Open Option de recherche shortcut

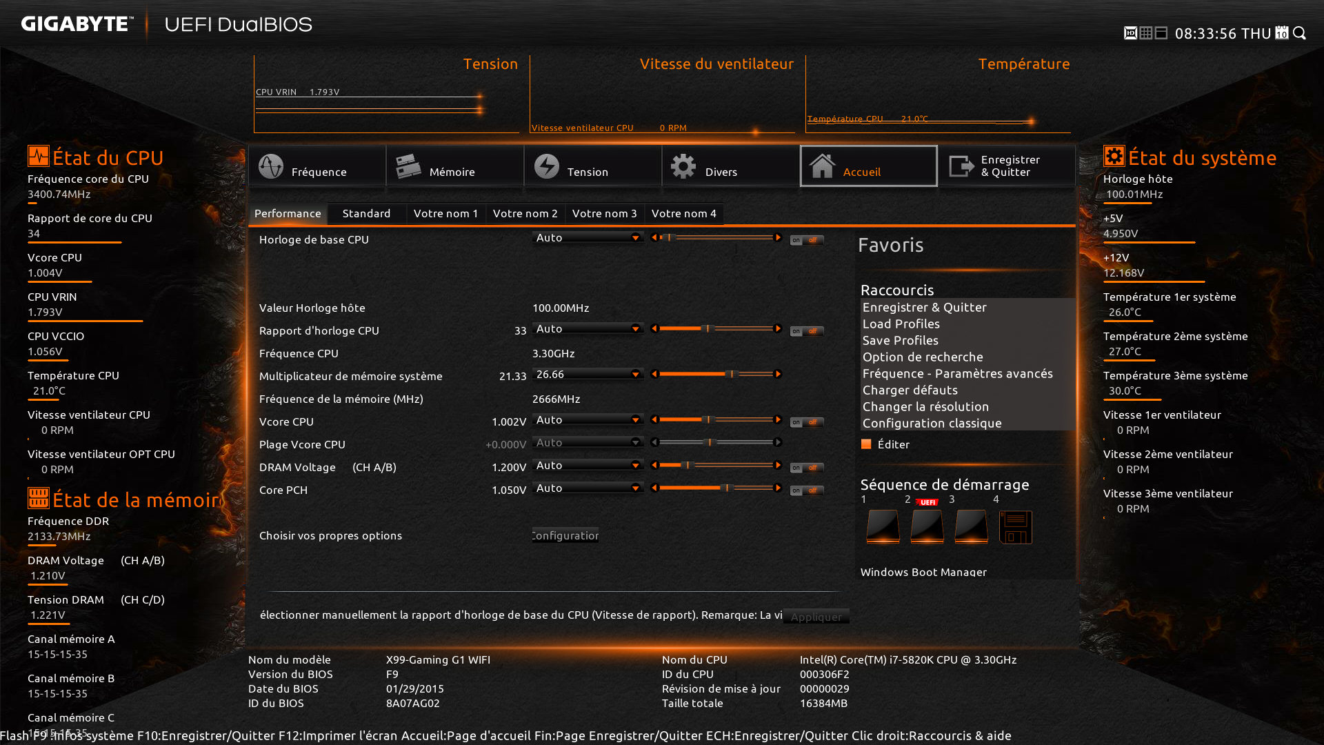click(923, 357)
